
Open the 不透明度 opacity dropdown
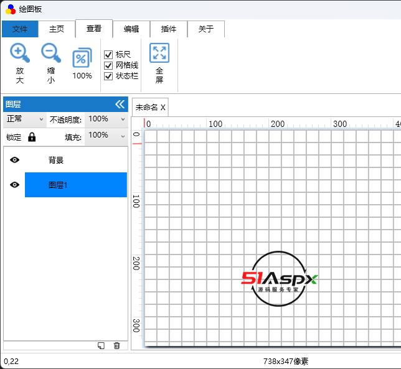[x=106, y=119]
